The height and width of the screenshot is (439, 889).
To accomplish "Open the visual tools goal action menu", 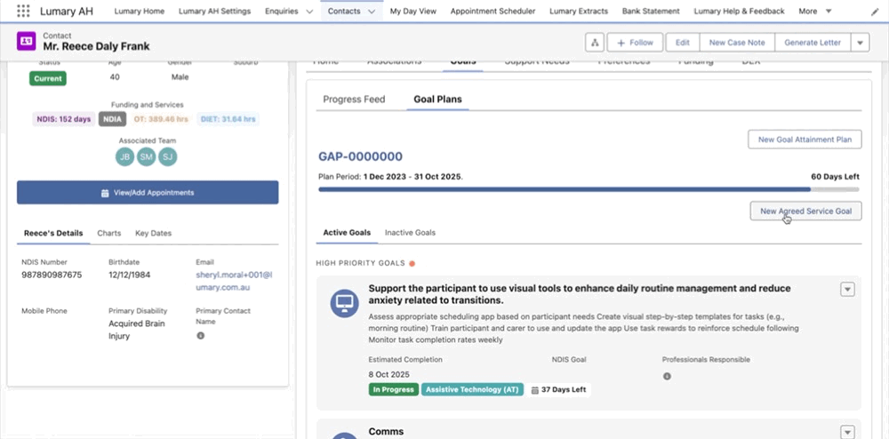I will [847, 290].
